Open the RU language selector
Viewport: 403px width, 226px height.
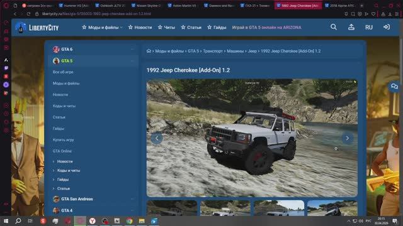click(x=369, y=27)
